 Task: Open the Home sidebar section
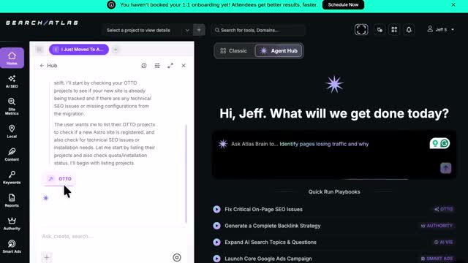point(12,58)
